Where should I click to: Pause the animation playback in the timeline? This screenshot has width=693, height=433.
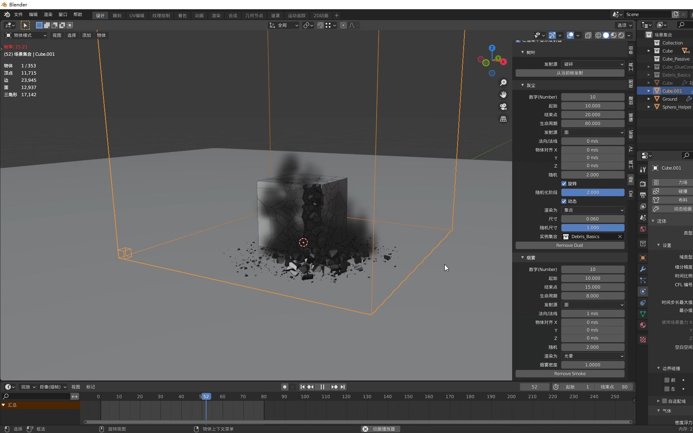coord(322,386)
